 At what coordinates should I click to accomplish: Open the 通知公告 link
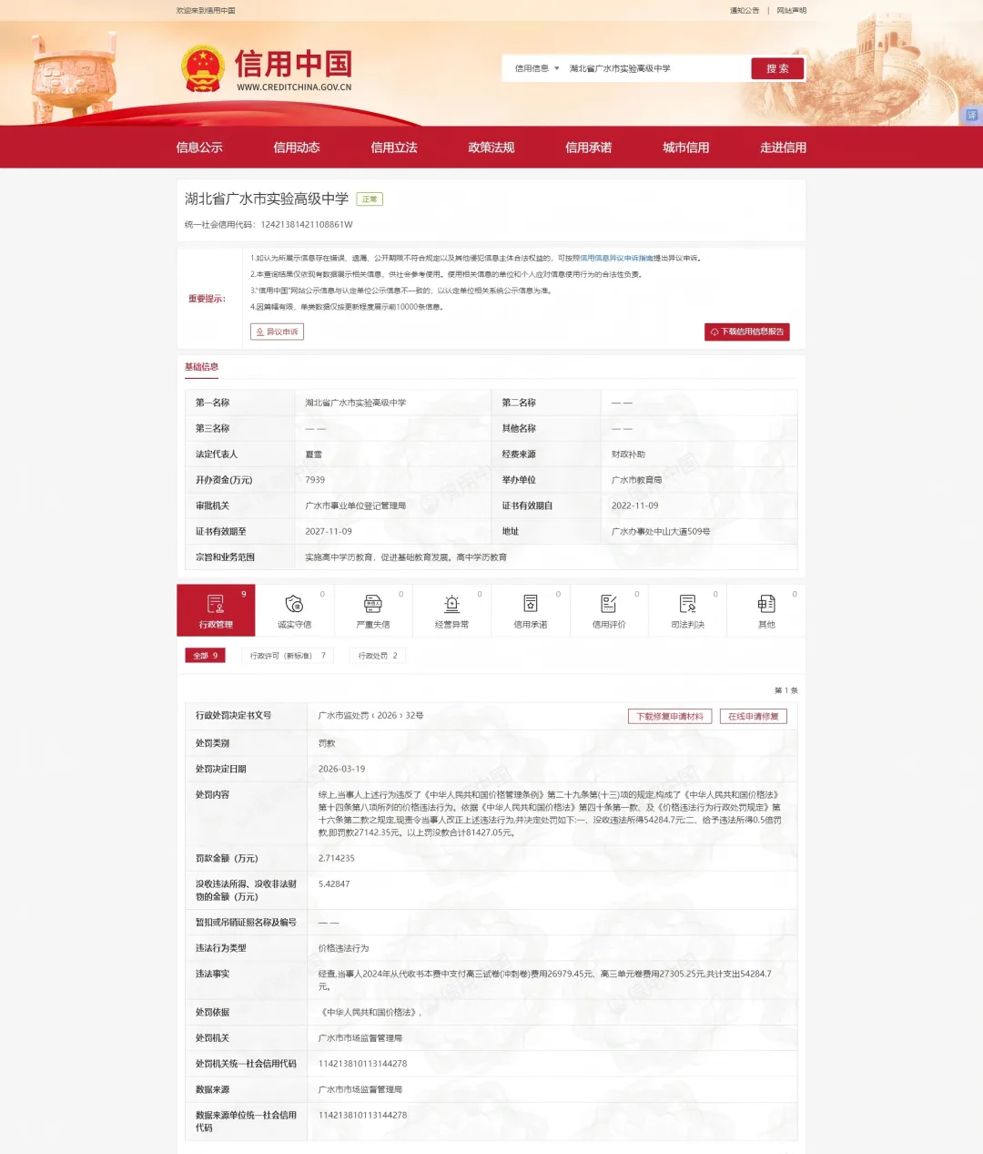[745, 11]
